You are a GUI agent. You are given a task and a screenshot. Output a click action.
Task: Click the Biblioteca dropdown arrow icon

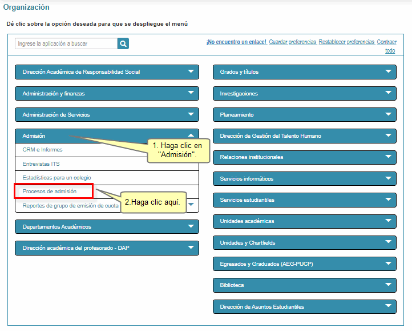point(389,285)
